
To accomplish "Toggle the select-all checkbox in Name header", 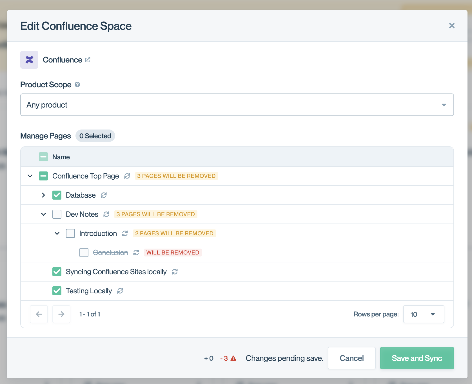I will [x=43, y=157].
